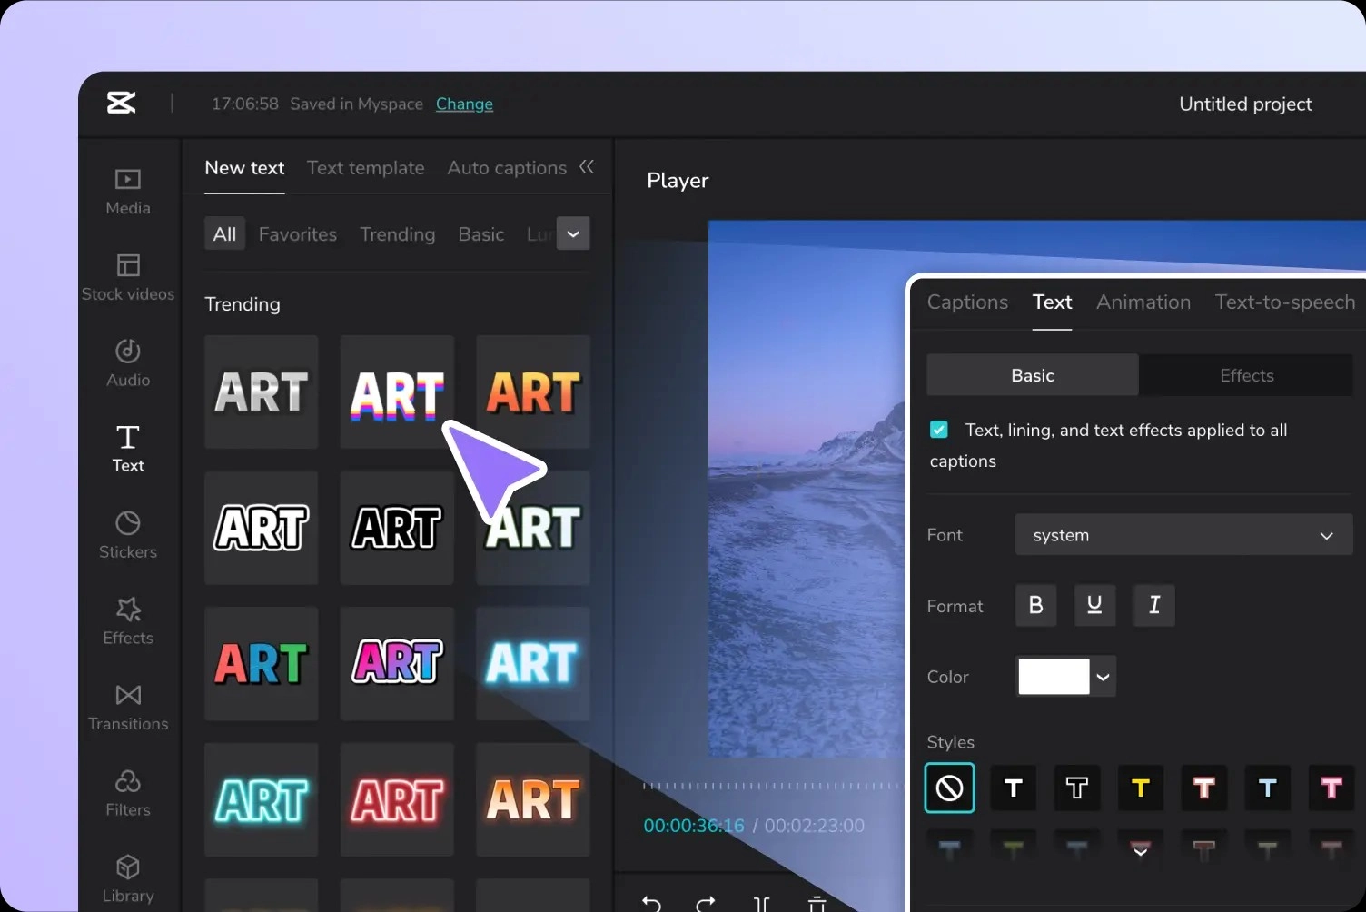The height and width of the screenshot is (912, 1366).
Task: Click the white text color swatch
Action: tap(1054, 677)
